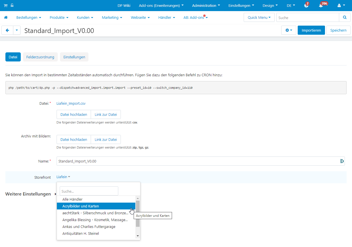Open the Quick Menu dropdown

coord(259,18)
